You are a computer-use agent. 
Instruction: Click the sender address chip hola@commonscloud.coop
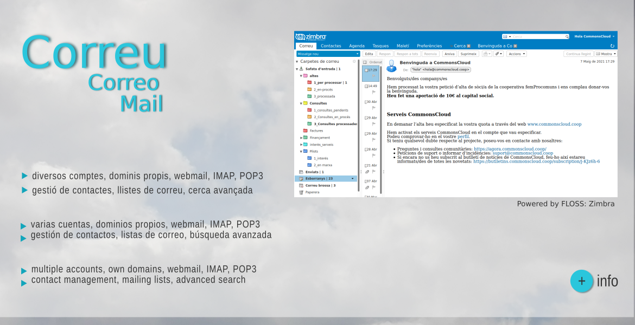(x=441, y=69)
